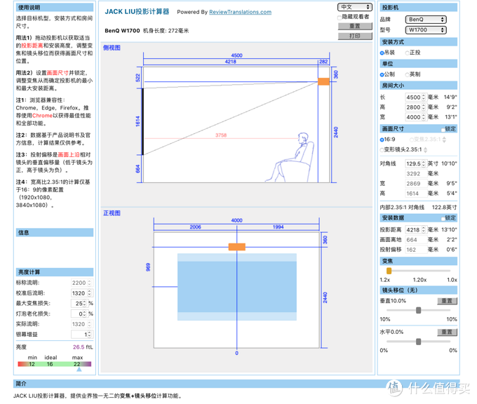Click the seated viewer figure
This screenshot has width=477, height=404.
tap(289, 157)
